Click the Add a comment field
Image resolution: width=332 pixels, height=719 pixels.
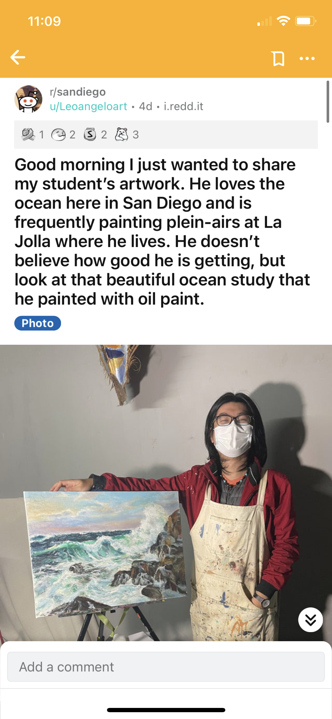coord(166,667)
